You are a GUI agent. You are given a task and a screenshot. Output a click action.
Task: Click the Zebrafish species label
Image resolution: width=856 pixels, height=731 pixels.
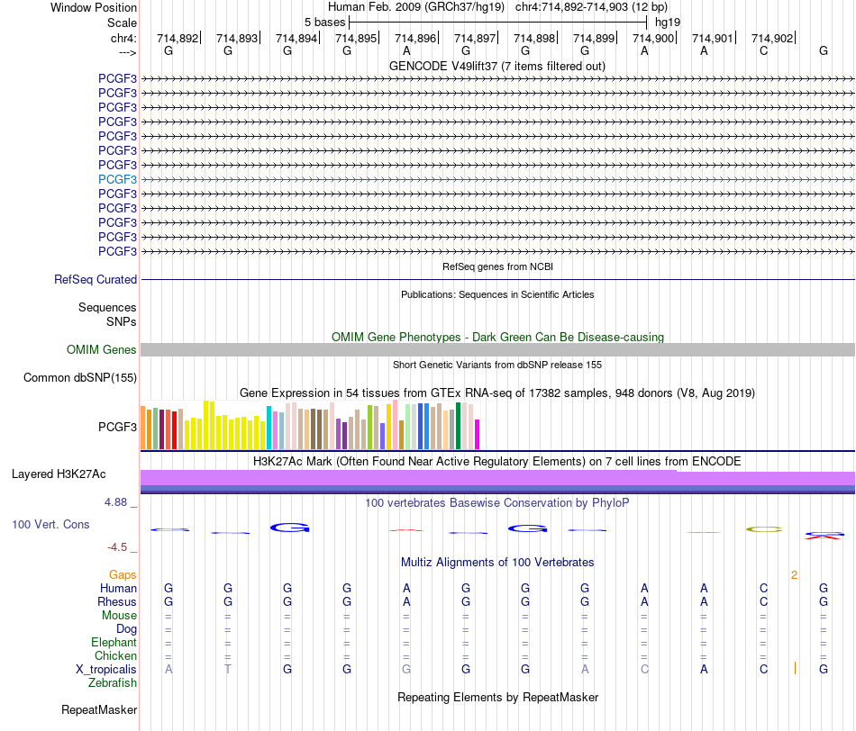coord(113,683)
